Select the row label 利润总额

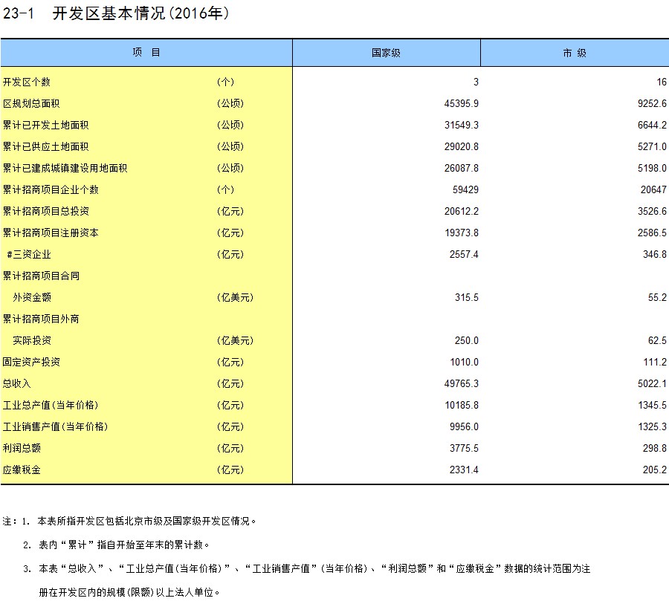click(22, 448)
